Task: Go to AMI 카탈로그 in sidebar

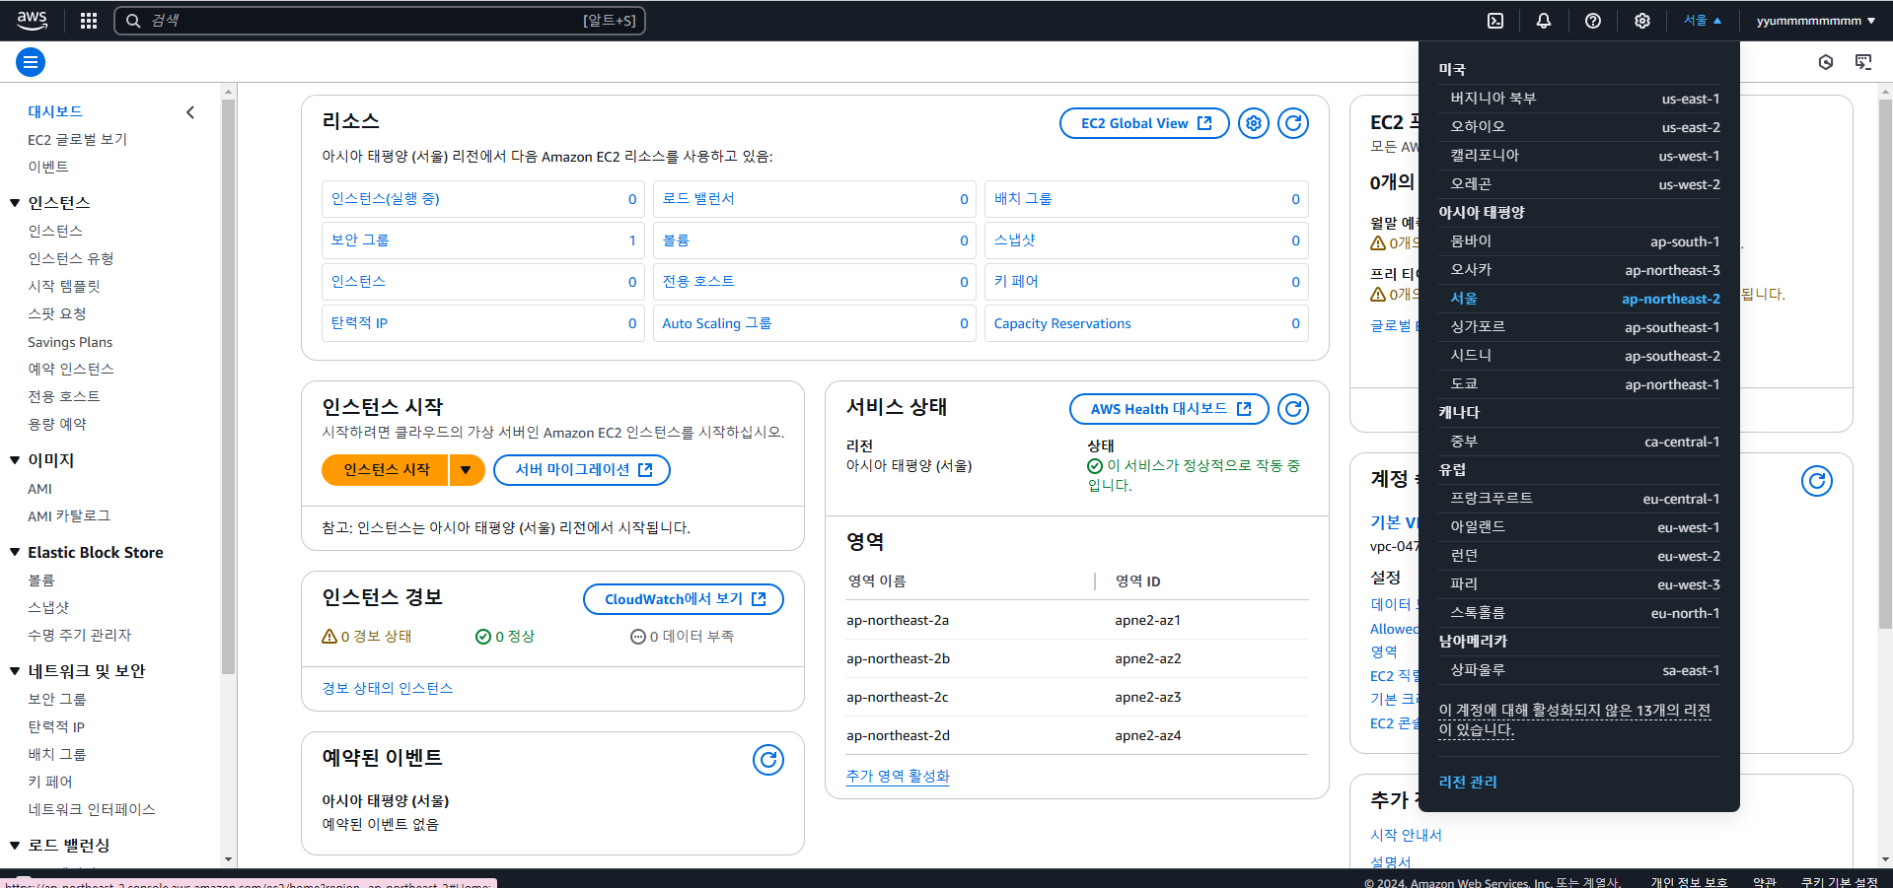Action: click(x=69, y=516)
